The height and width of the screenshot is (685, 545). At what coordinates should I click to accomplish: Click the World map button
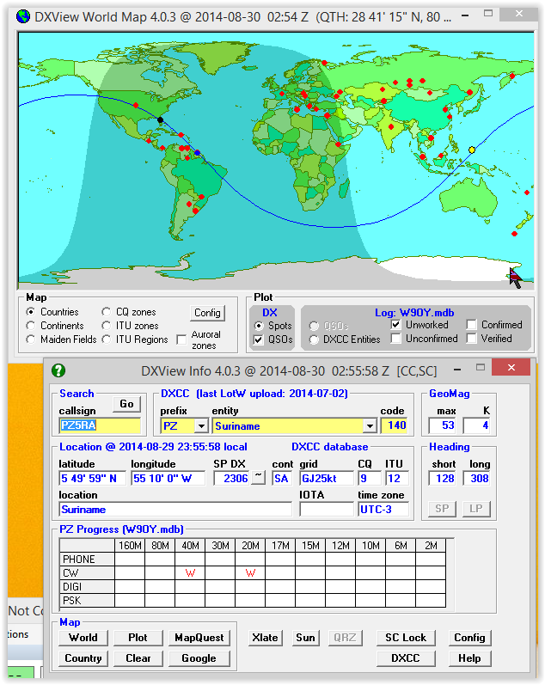pyautogui.click(x=83, y=638)
